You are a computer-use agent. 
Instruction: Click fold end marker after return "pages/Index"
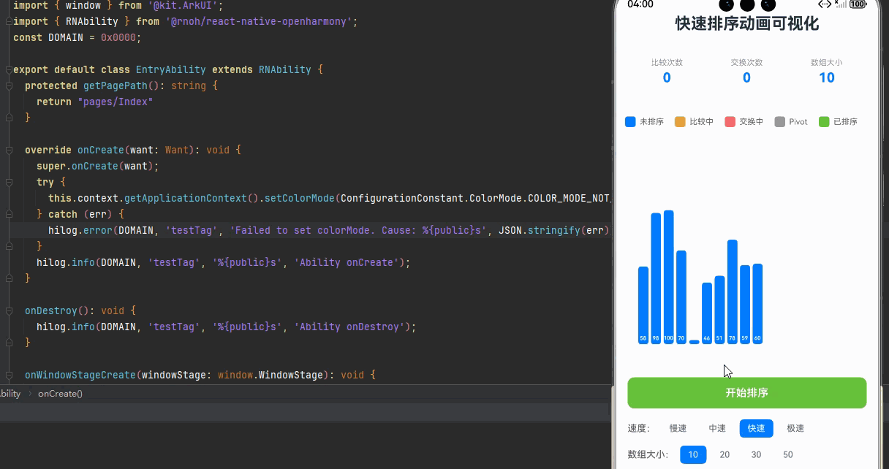(x=9, y=118)
